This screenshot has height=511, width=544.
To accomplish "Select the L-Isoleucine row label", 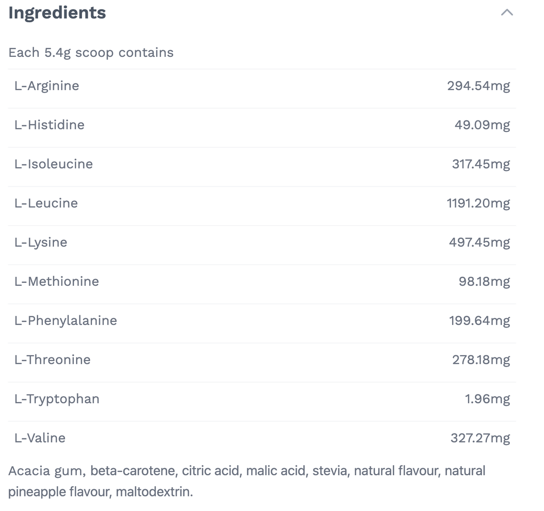I will [x=53, y=164].
